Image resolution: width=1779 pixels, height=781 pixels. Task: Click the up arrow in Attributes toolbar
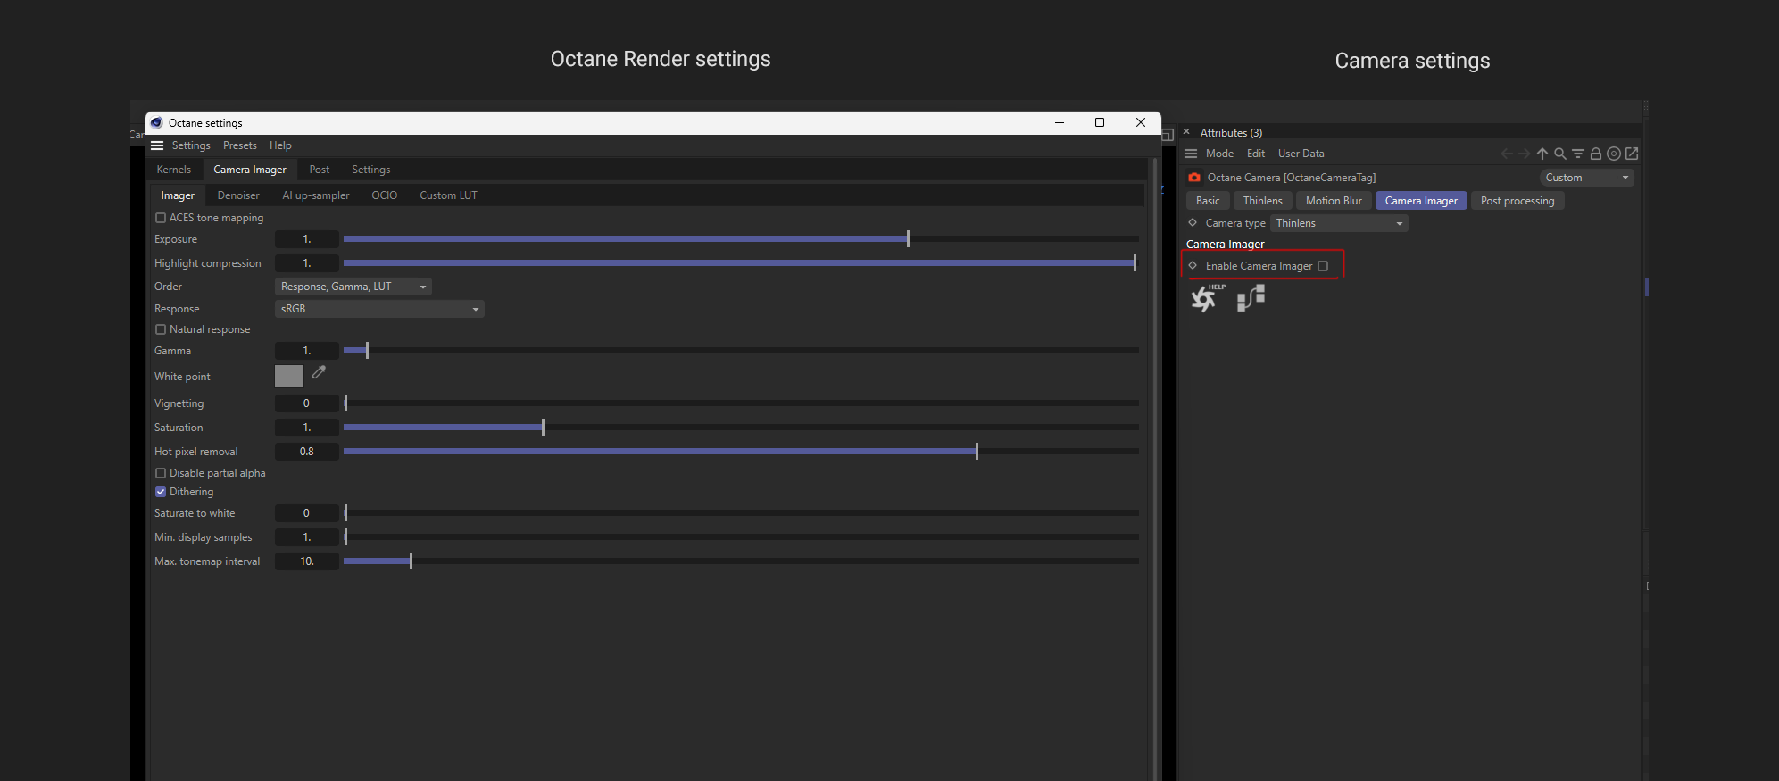click(x=1542, y=154)
